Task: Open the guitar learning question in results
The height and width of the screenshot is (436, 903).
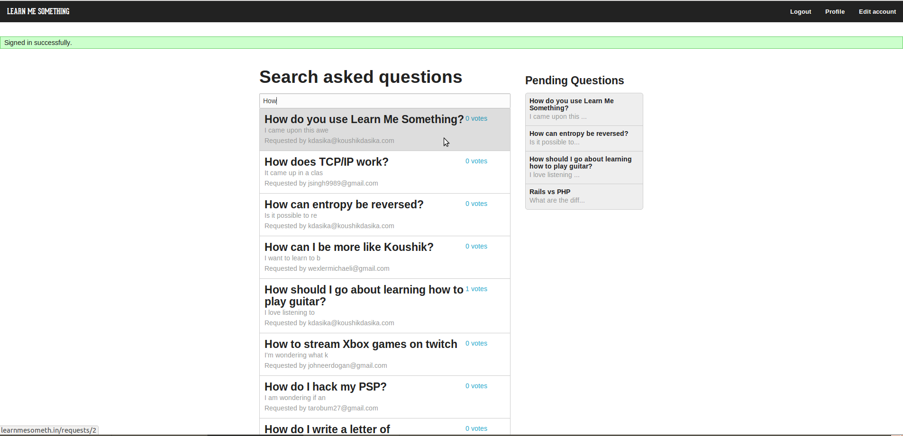Action: (x=363, y=295)
